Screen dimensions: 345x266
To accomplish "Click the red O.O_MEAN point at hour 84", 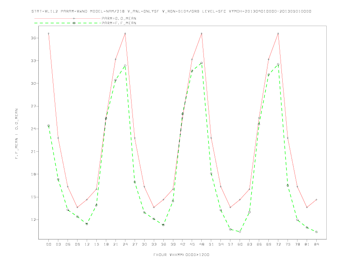I will coord(316,200).
